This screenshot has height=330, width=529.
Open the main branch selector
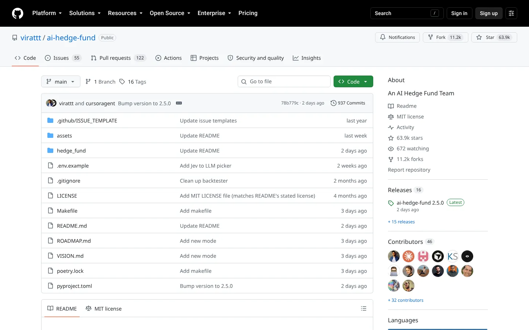pyautogui.click(x=61, y=81)
